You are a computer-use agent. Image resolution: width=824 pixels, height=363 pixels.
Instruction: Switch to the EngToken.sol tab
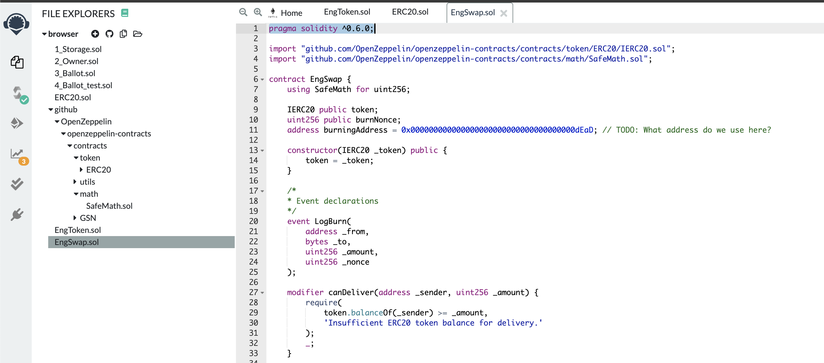pyautogui.click(x=347, y=12)
